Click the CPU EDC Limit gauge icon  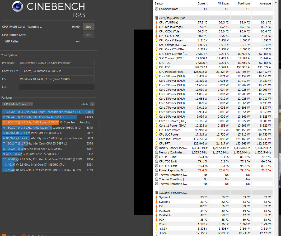[x=156, y=166]
